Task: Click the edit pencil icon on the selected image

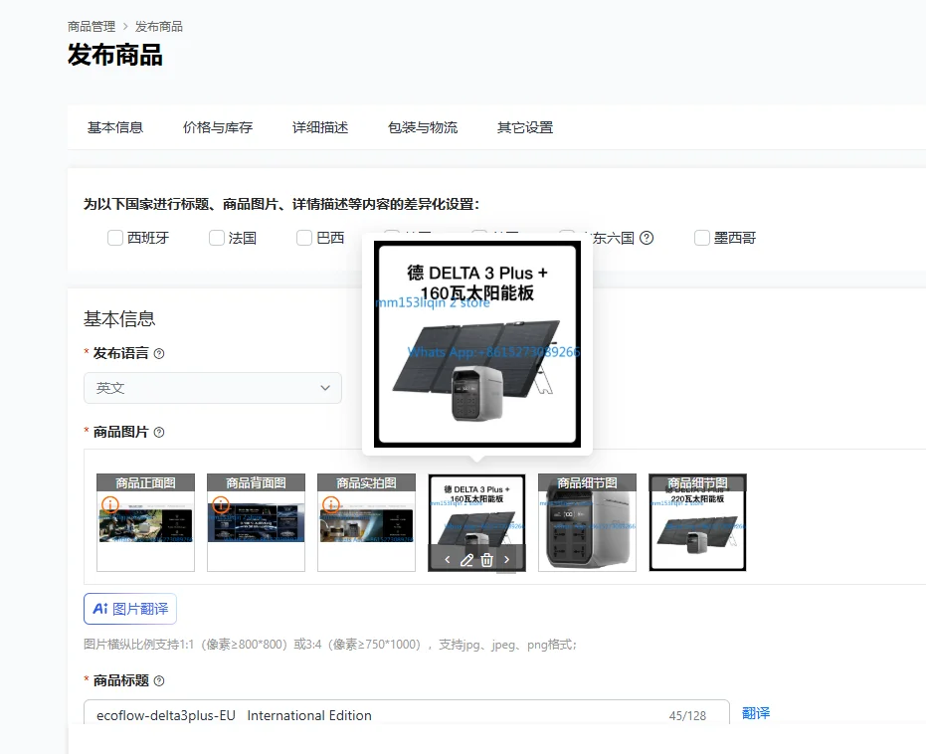Action: coord(466,560)
